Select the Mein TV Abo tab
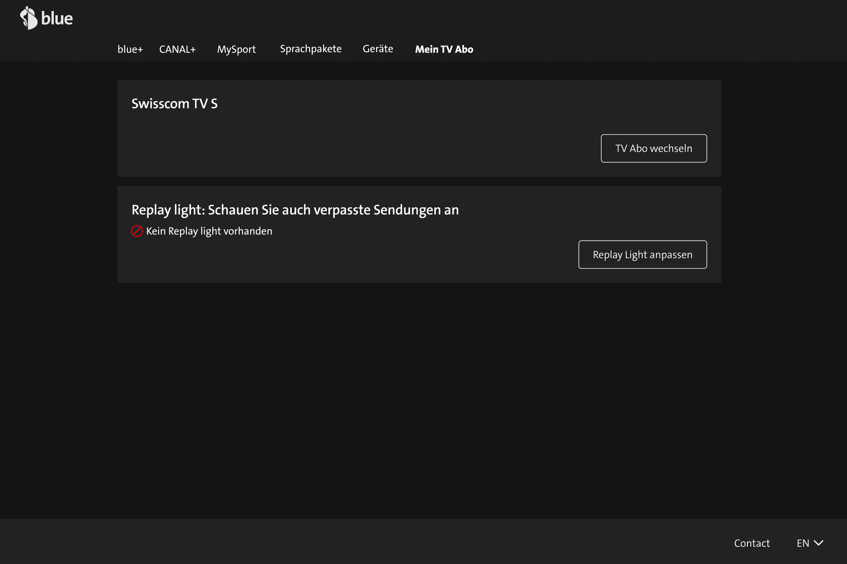The image size is (847, 564). pyautogui.click(x=444, y=49)
